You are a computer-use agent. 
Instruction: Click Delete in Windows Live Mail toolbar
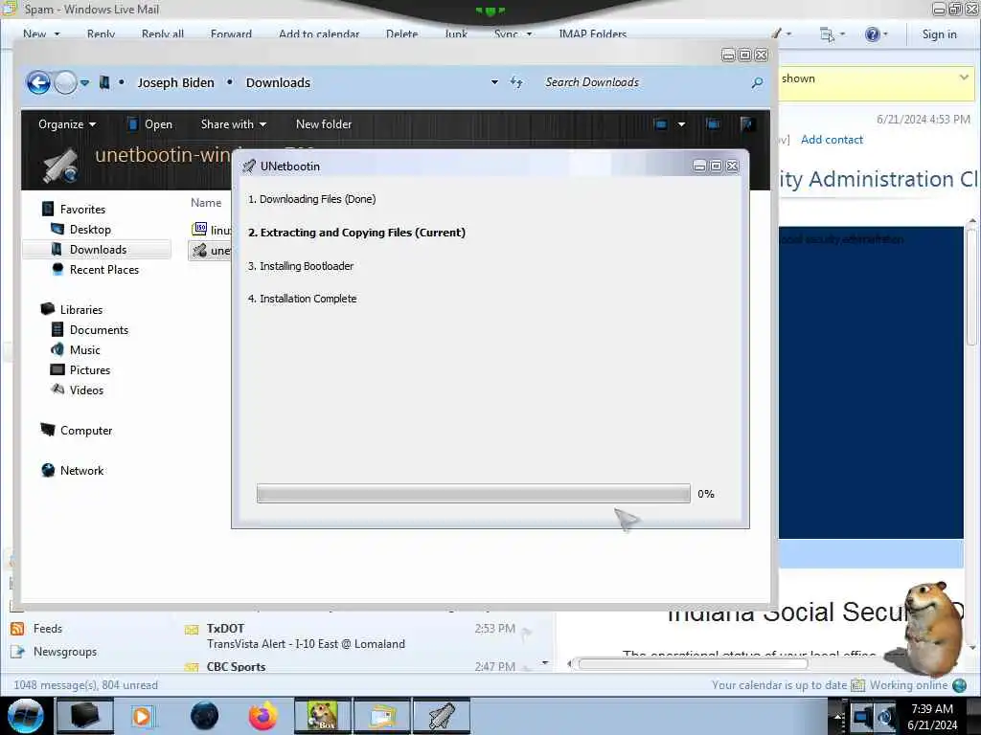401,33
